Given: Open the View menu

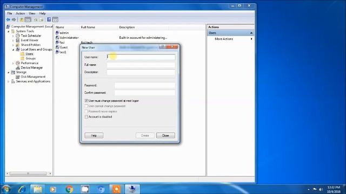Looking at the screenshot, I should coord(32,13).
